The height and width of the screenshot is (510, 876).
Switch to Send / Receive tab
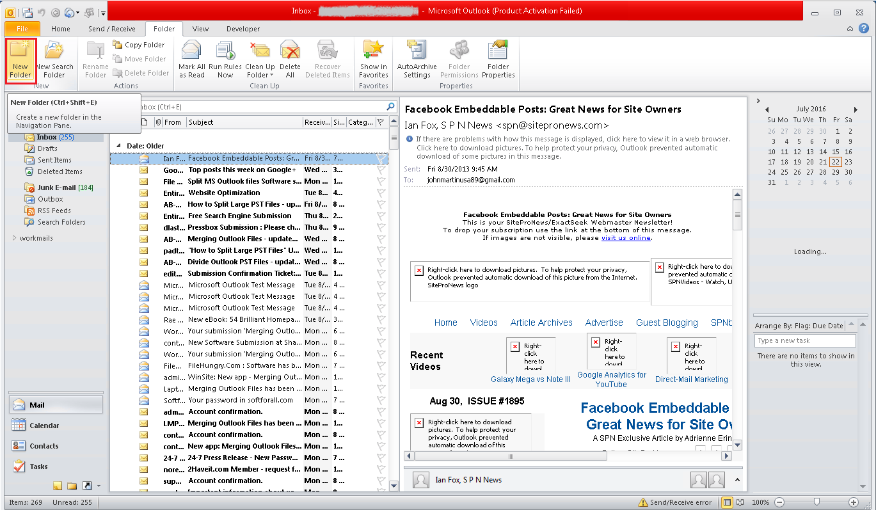[x=112, y=29]
